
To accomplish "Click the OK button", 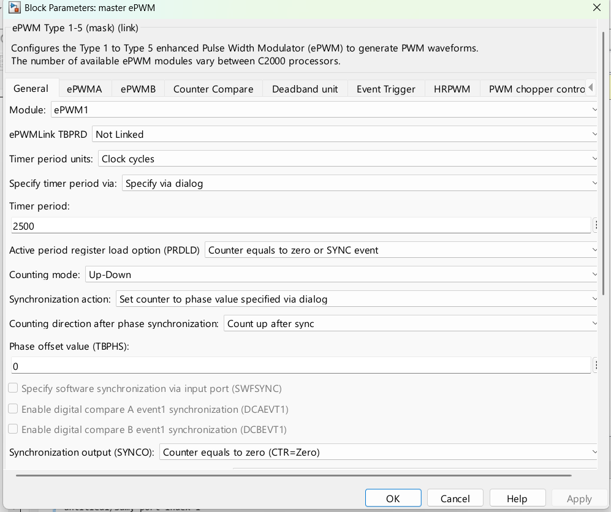I will click(x=393, y=499).
